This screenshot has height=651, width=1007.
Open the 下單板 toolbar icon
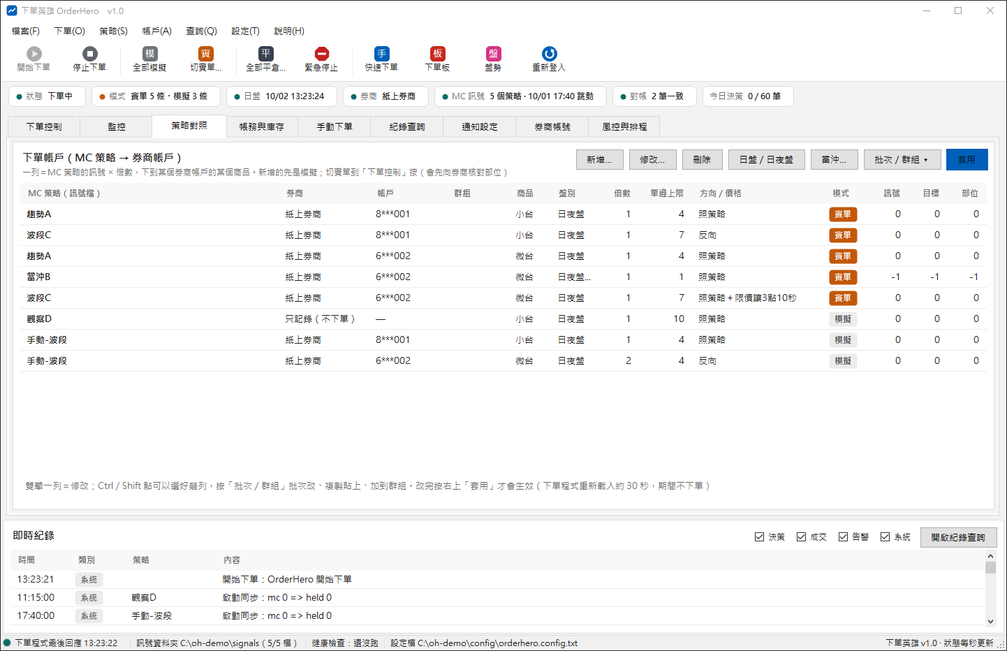click(438, 54)
